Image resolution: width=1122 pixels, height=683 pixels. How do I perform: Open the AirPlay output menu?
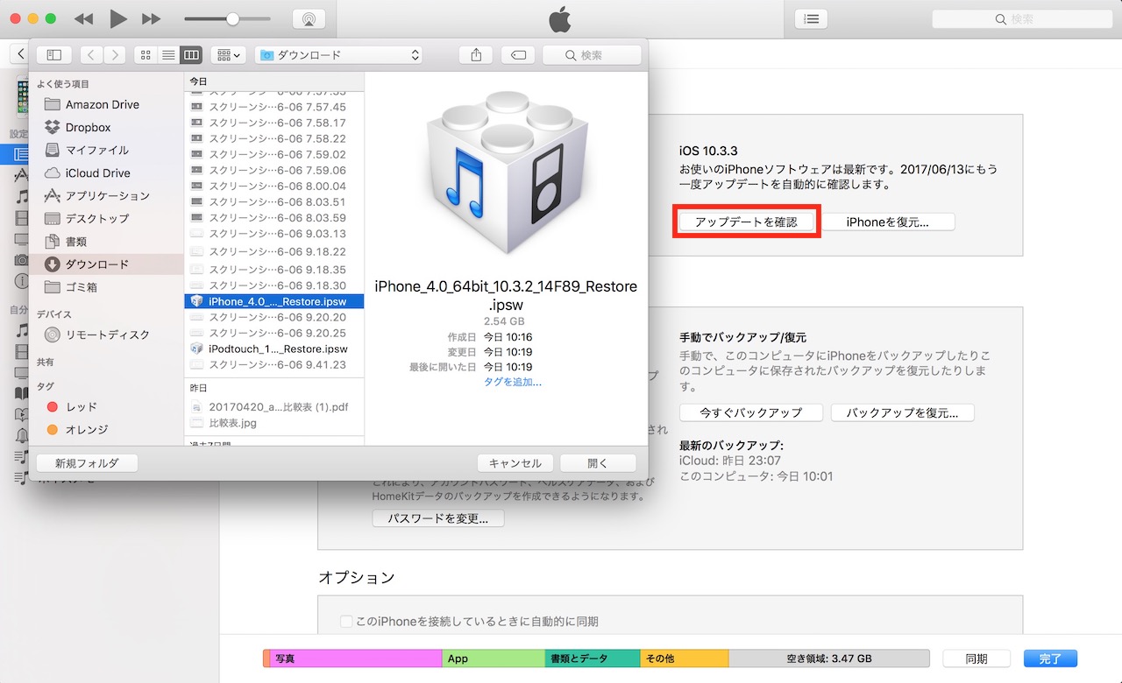(309, 18)
